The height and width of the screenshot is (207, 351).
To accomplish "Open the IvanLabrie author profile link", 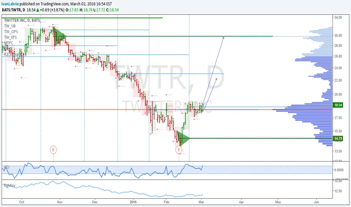I will (10, 4).
